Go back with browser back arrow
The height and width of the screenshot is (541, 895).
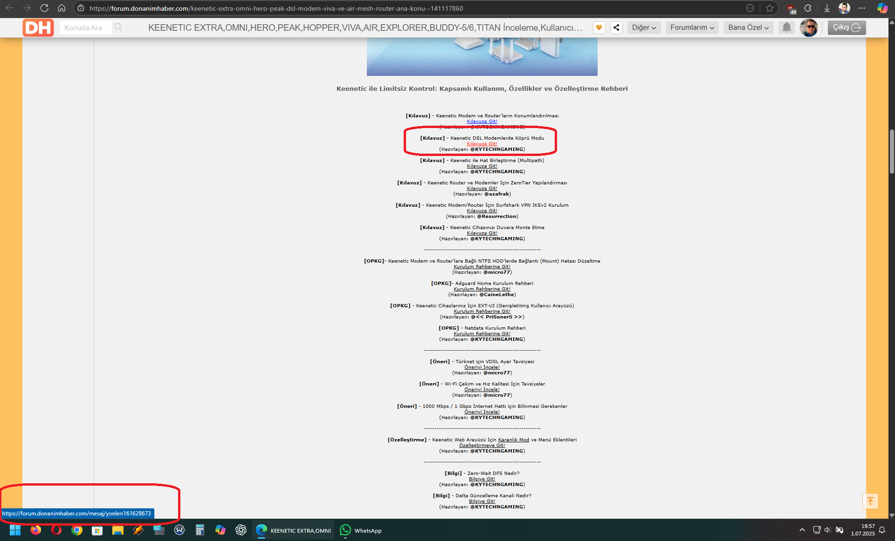[x=9, y=8]
